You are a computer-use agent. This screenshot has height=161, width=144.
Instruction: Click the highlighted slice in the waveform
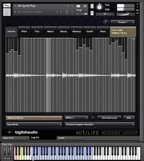click(x=48, y=75)
